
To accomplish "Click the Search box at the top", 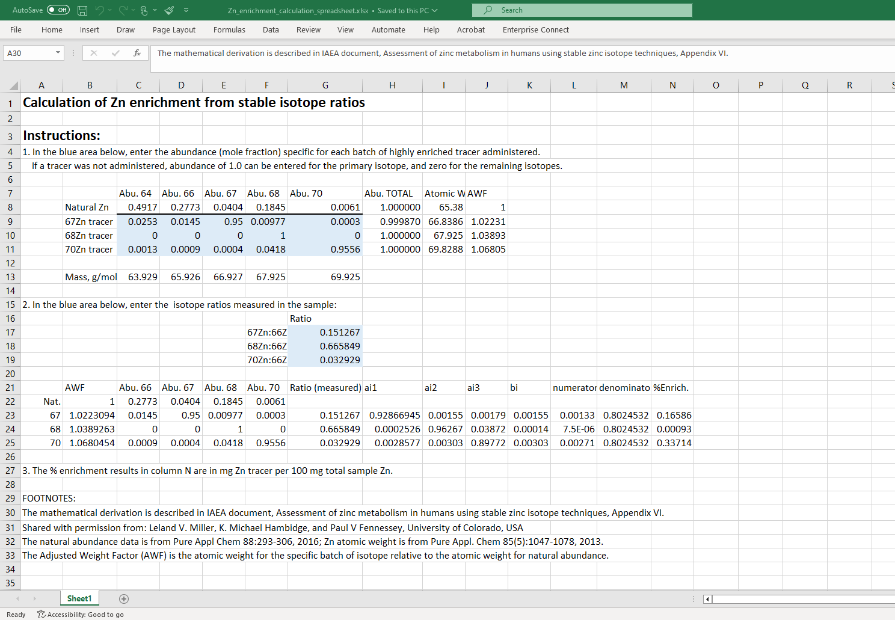I will coord(582,10).
